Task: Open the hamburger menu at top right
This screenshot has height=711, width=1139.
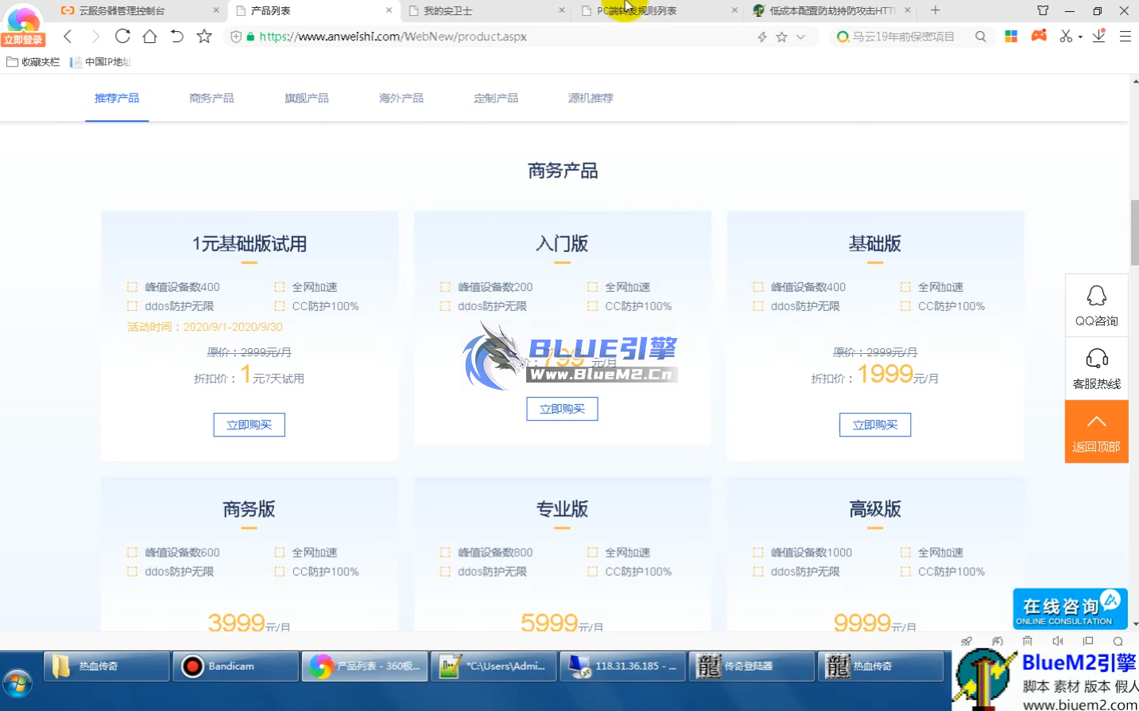Action: pos(1125,36)
